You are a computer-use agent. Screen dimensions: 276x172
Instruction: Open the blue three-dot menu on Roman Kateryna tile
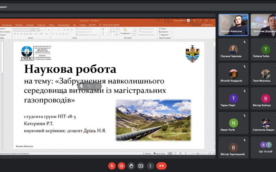(x=245, y=18)
